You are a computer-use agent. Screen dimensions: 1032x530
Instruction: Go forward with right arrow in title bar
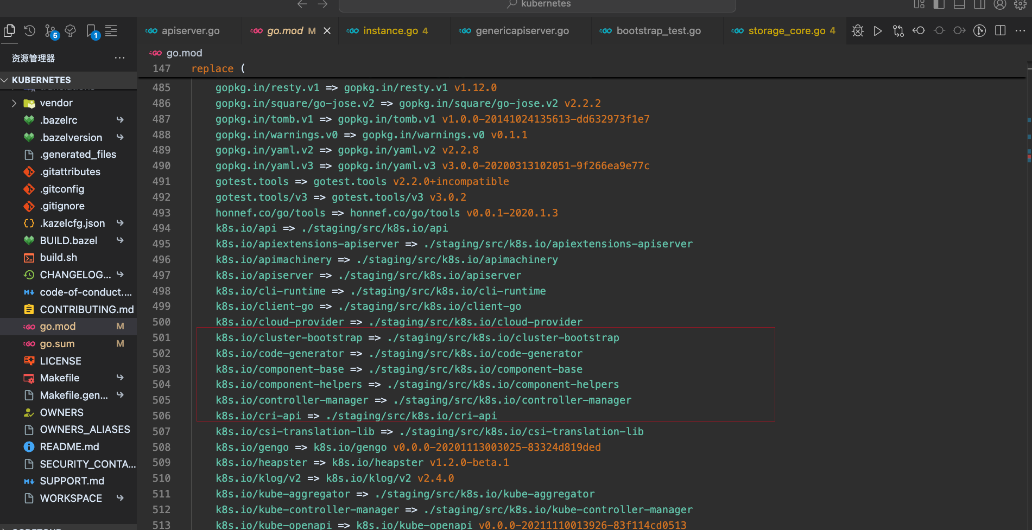click(x=322, y=4)
